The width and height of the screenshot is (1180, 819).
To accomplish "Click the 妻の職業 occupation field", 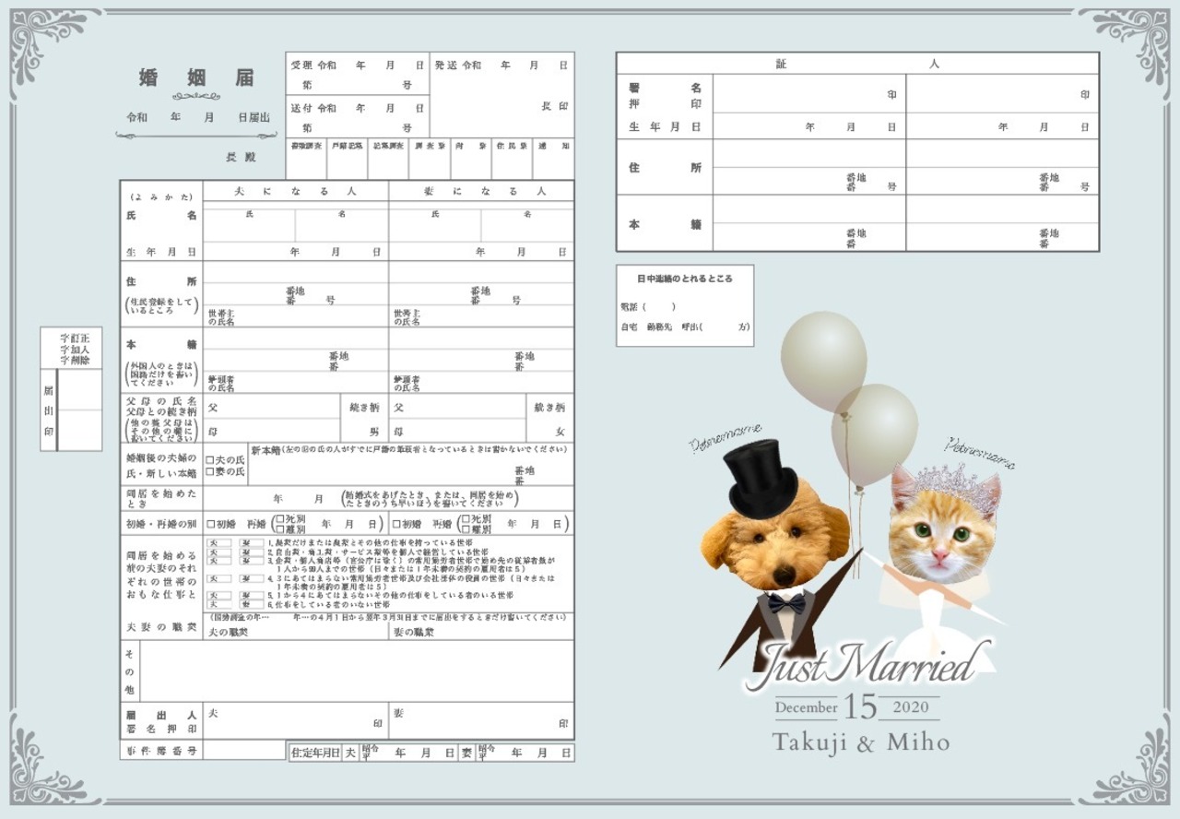I will pyautogui.click(x=481, y=632).
